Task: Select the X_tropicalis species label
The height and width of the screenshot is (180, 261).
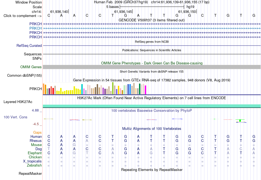Action: [32, 161]
